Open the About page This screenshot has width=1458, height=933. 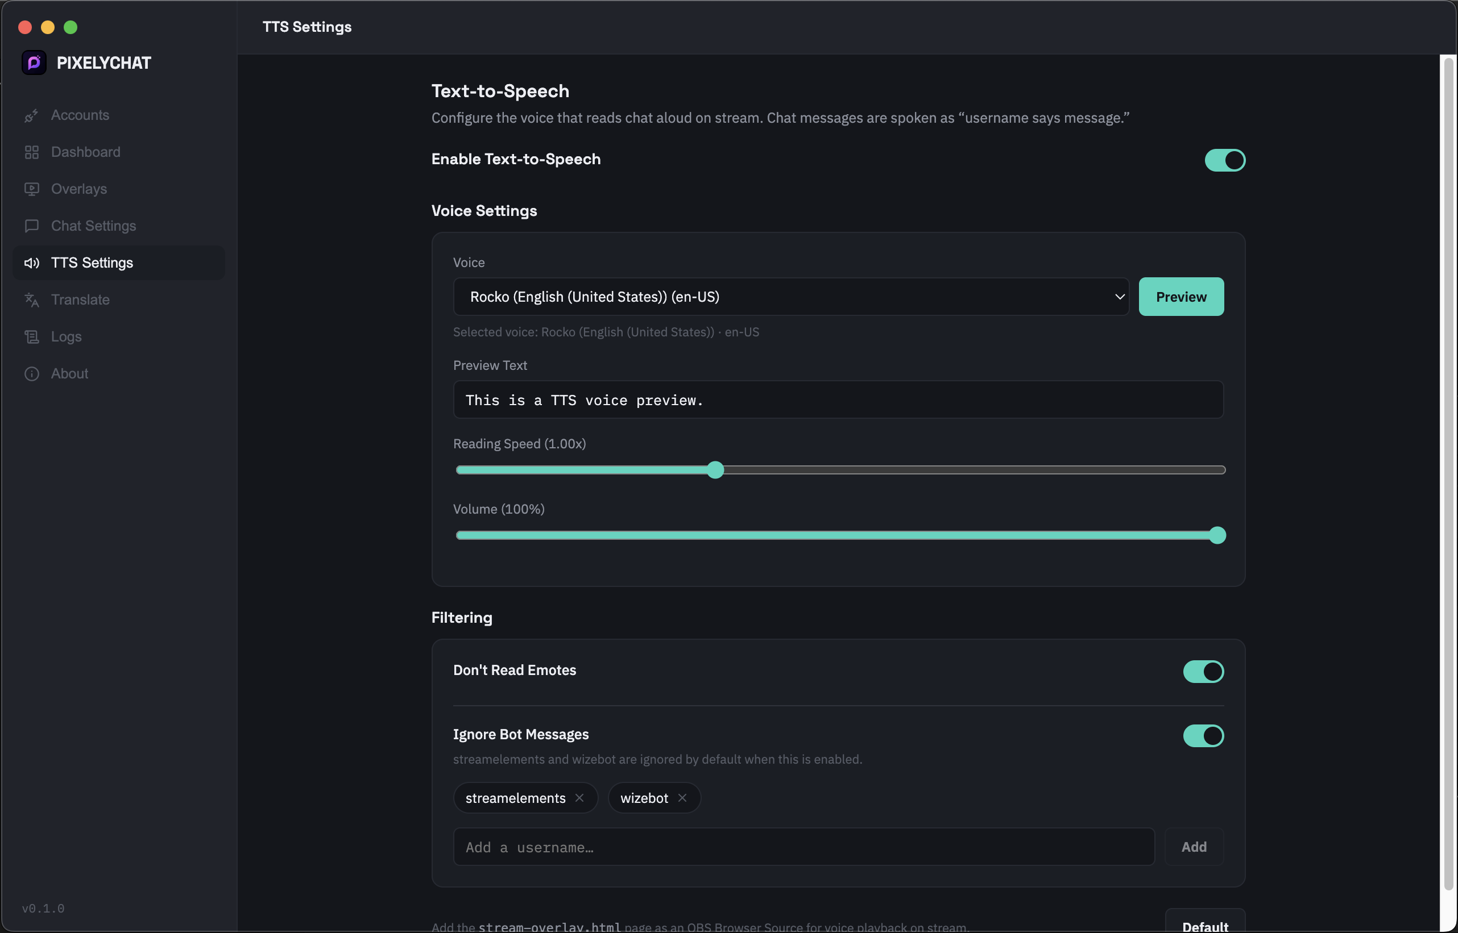point(119,374)
